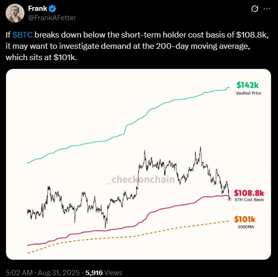The image size is (278, 277).
Task: Click the Aug 31, 2025 date text
Action: pyautogui.click(x=59, y=273)
